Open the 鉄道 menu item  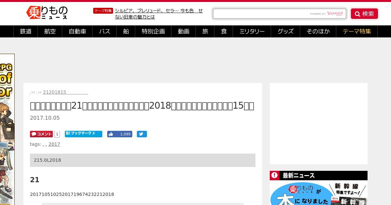click(x=26, y=31)
